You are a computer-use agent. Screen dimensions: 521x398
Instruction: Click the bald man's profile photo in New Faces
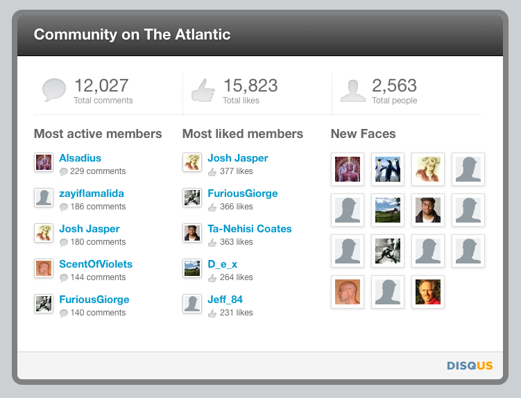click(348, 292)
